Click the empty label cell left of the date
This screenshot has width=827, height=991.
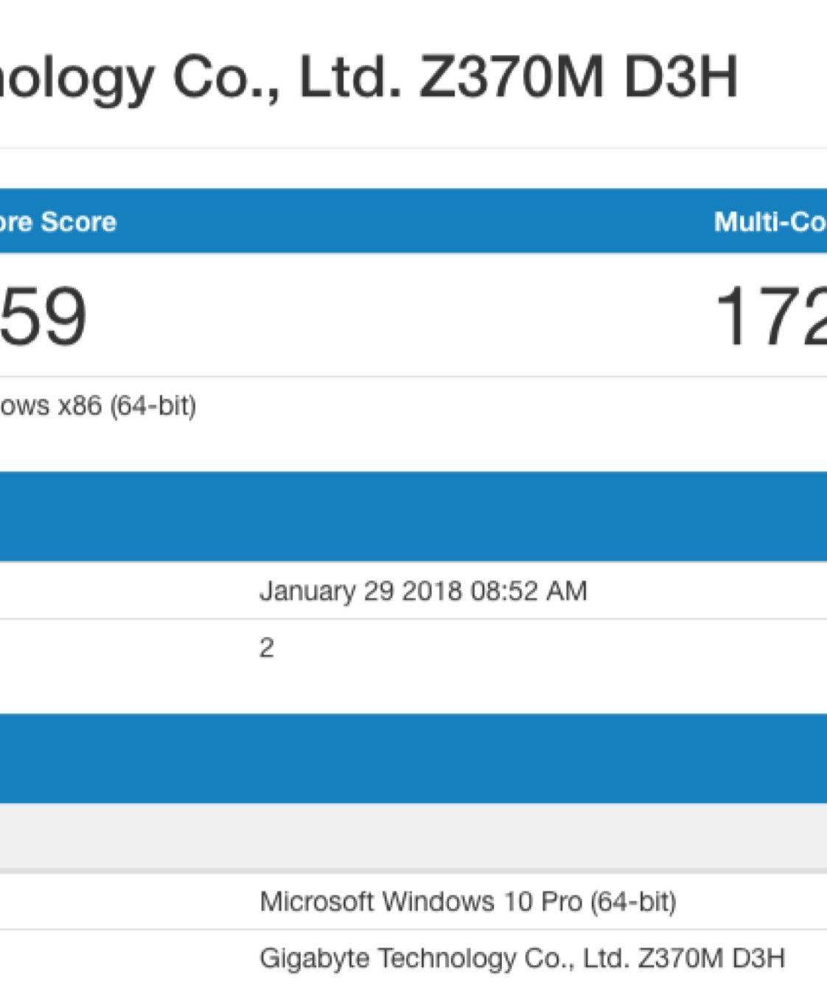click(x=125, y=591)
